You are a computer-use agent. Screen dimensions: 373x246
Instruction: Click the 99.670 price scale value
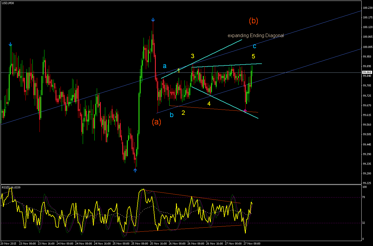click(367, 105)
